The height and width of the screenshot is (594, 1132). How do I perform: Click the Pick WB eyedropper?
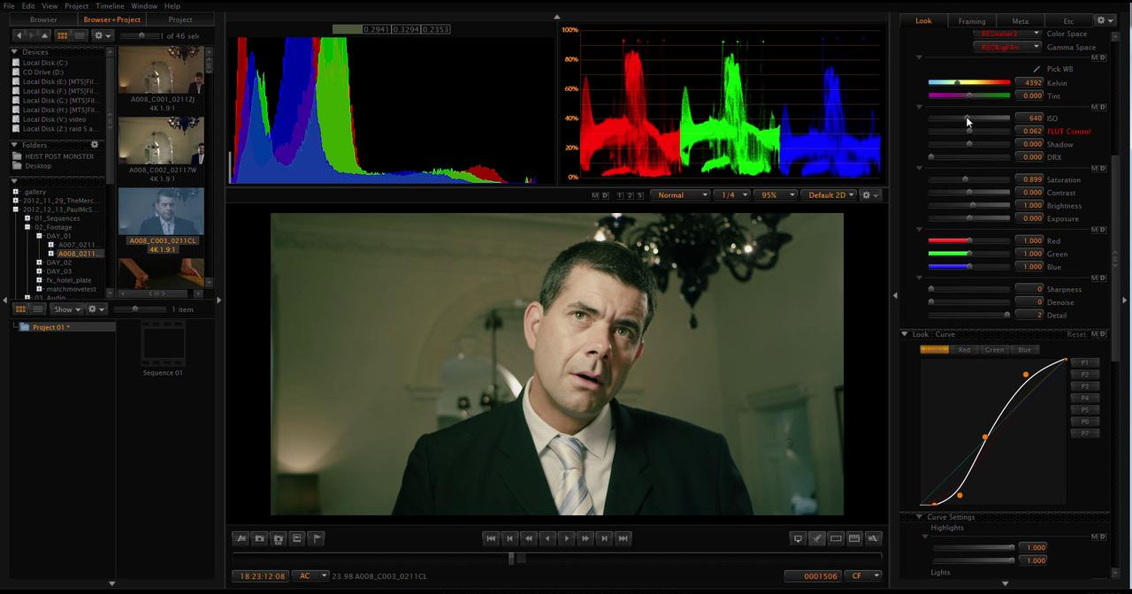[x=1037, y=69]
